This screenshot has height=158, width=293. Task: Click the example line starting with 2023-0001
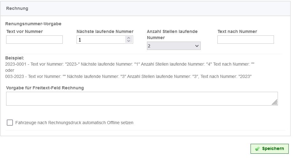pyautogui.click(x=130, y=64)
